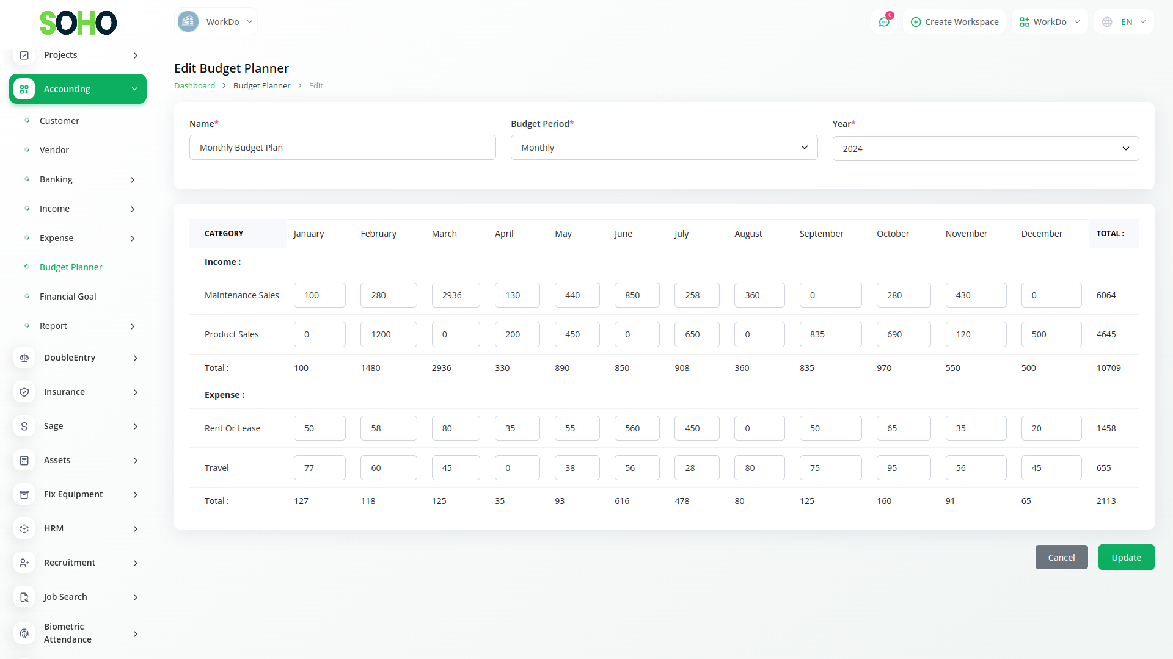This screenshot has width=1173, height=659.
Task: Click the Insurance shield icon
Action: [24, 392]
